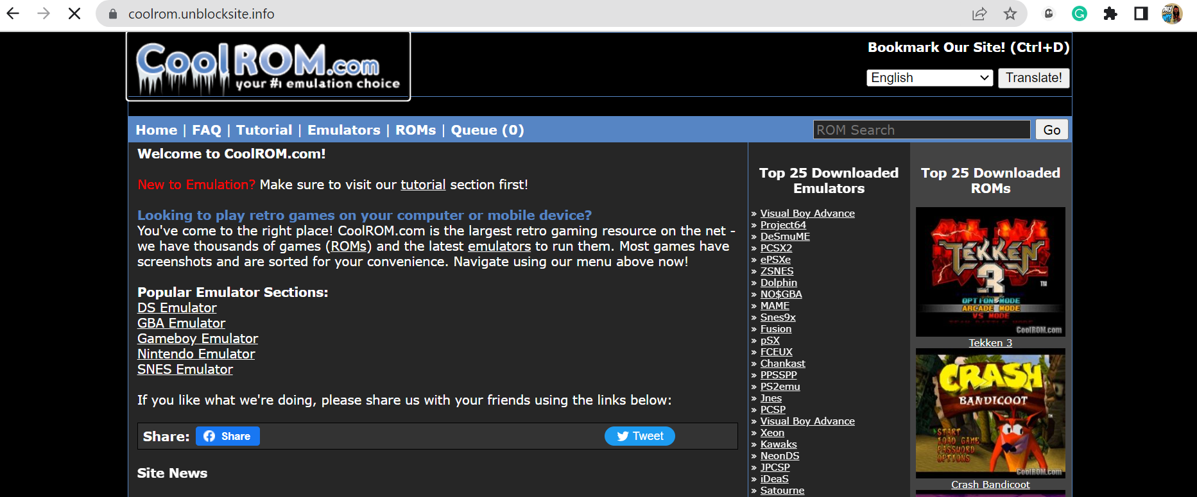Stop the page loading with X icon
The image size is (1197, 497).
coord(74,13)
